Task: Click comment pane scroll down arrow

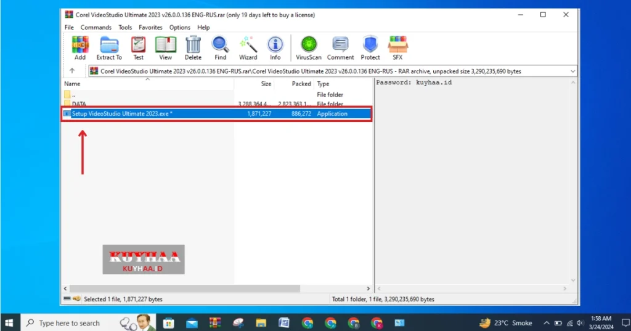Action: tap(573, 280)
